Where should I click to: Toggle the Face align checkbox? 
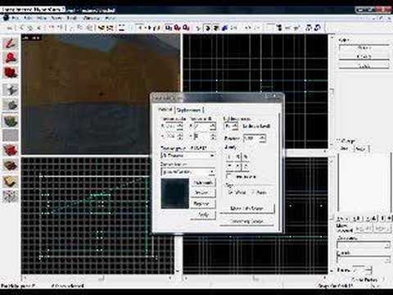253,193
